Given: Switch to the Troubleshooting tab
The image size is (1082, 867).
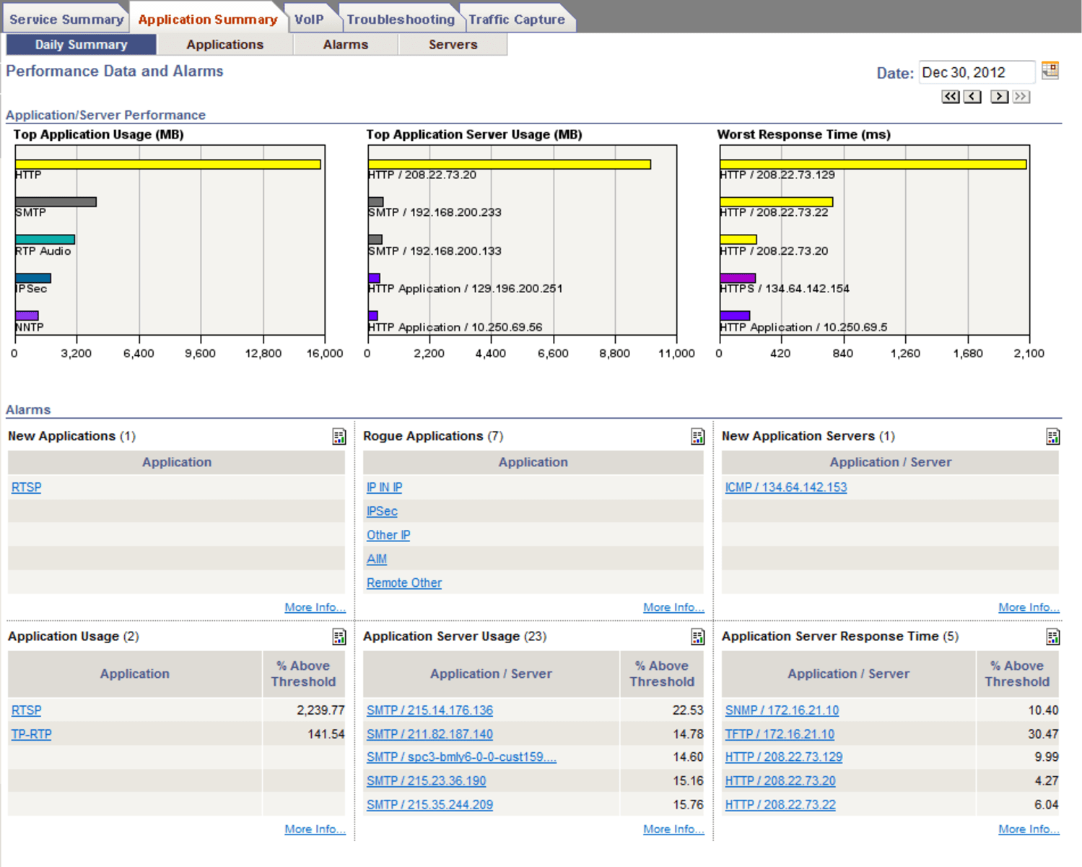Looking at the screenshot, I should (402, 19).
